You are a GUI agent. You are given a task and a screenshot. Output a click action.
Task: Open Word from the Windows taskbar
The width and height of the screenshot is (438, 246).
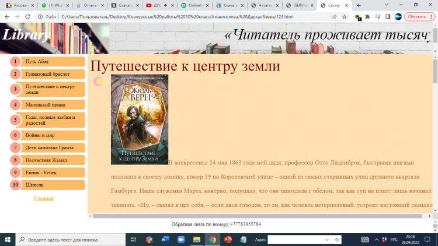coord(164,240)
